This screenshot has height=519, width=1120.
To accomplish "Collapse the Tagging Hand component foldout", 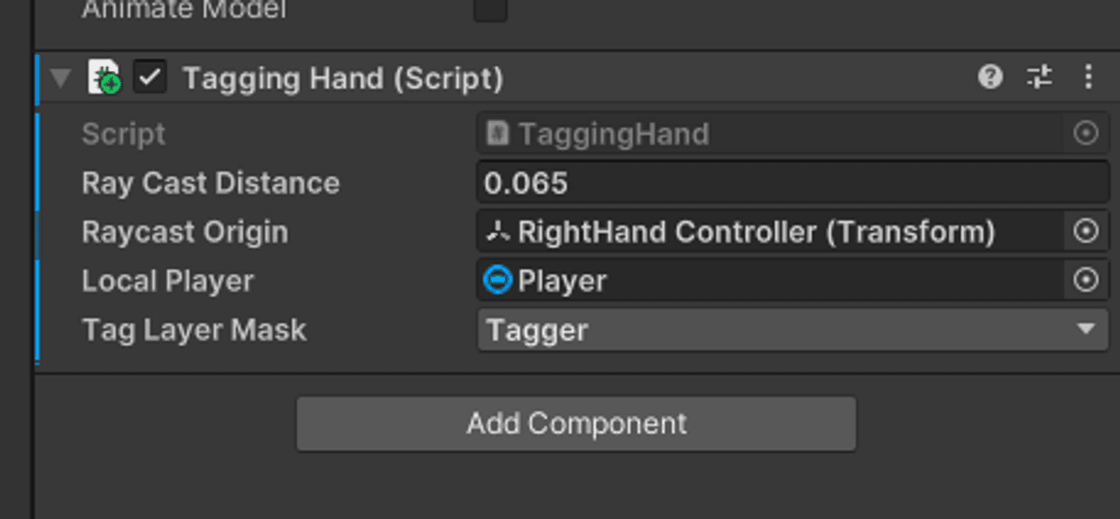I will (x=62, y=78).
